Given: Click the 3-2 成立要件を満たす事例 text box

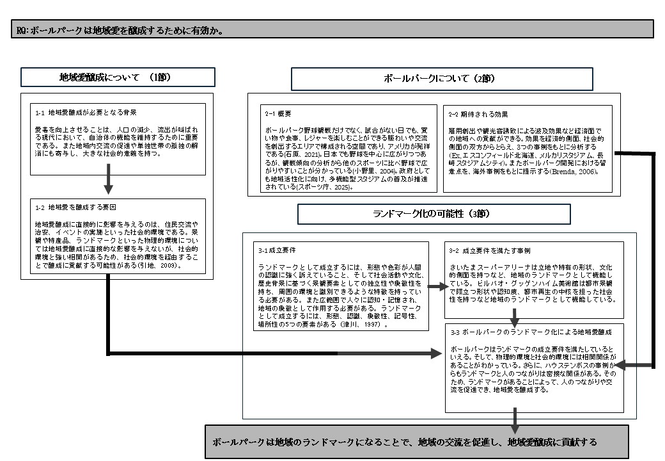Looking at the screenshot, I should coord(534,279).
